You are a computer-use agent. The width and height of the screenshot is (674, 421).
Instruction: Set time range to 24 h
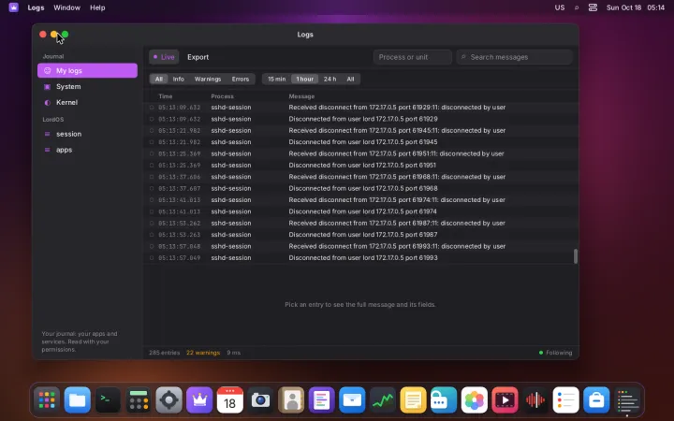point(330,79)
